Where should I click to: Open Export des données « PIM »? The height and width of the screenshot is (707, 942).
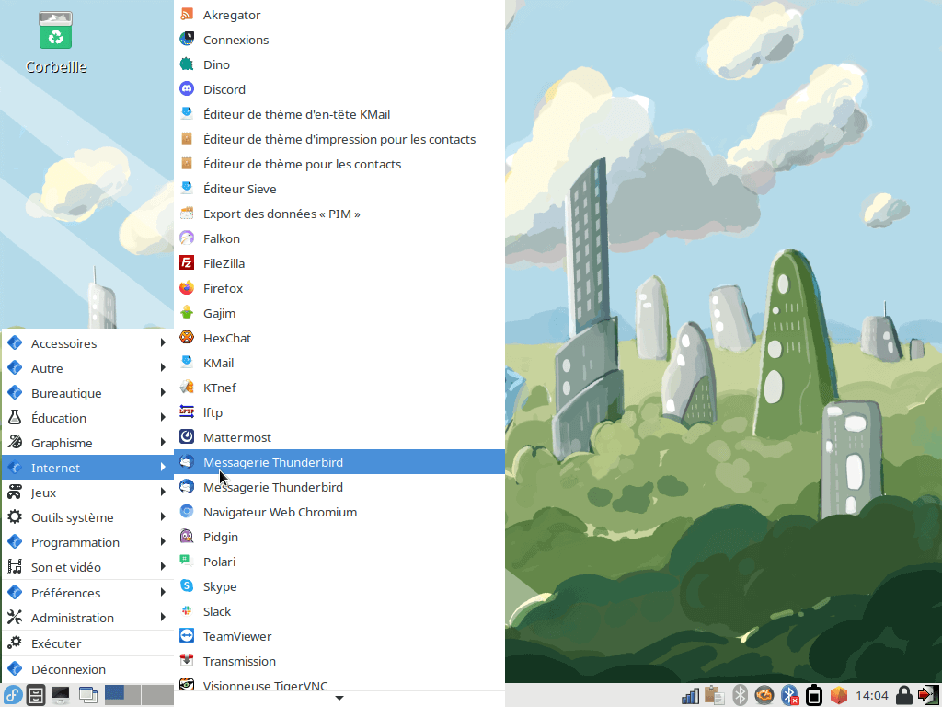click(x=339, y=214)
